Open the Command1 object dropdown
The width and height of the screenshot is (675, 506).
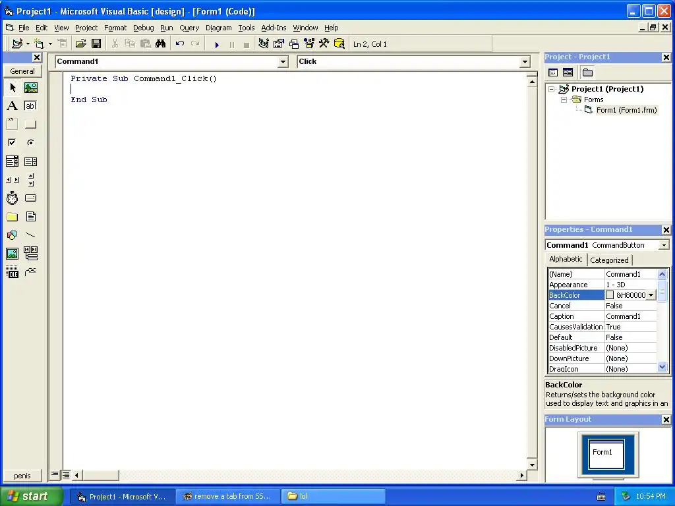(283, 62)
